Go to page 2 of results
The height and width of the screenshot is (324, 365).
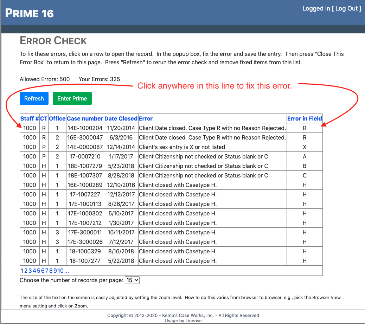coord(26,271)
